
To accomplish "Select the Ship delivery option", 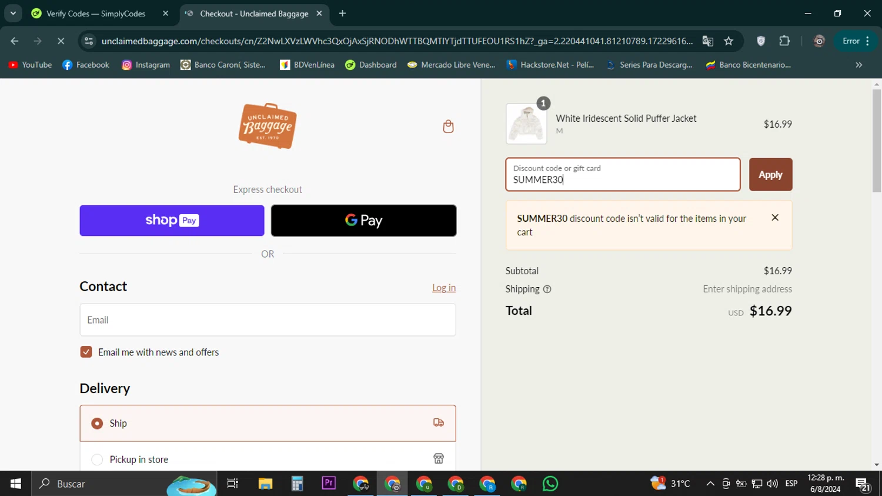I will pyautogui.click(x=268, y=423).
